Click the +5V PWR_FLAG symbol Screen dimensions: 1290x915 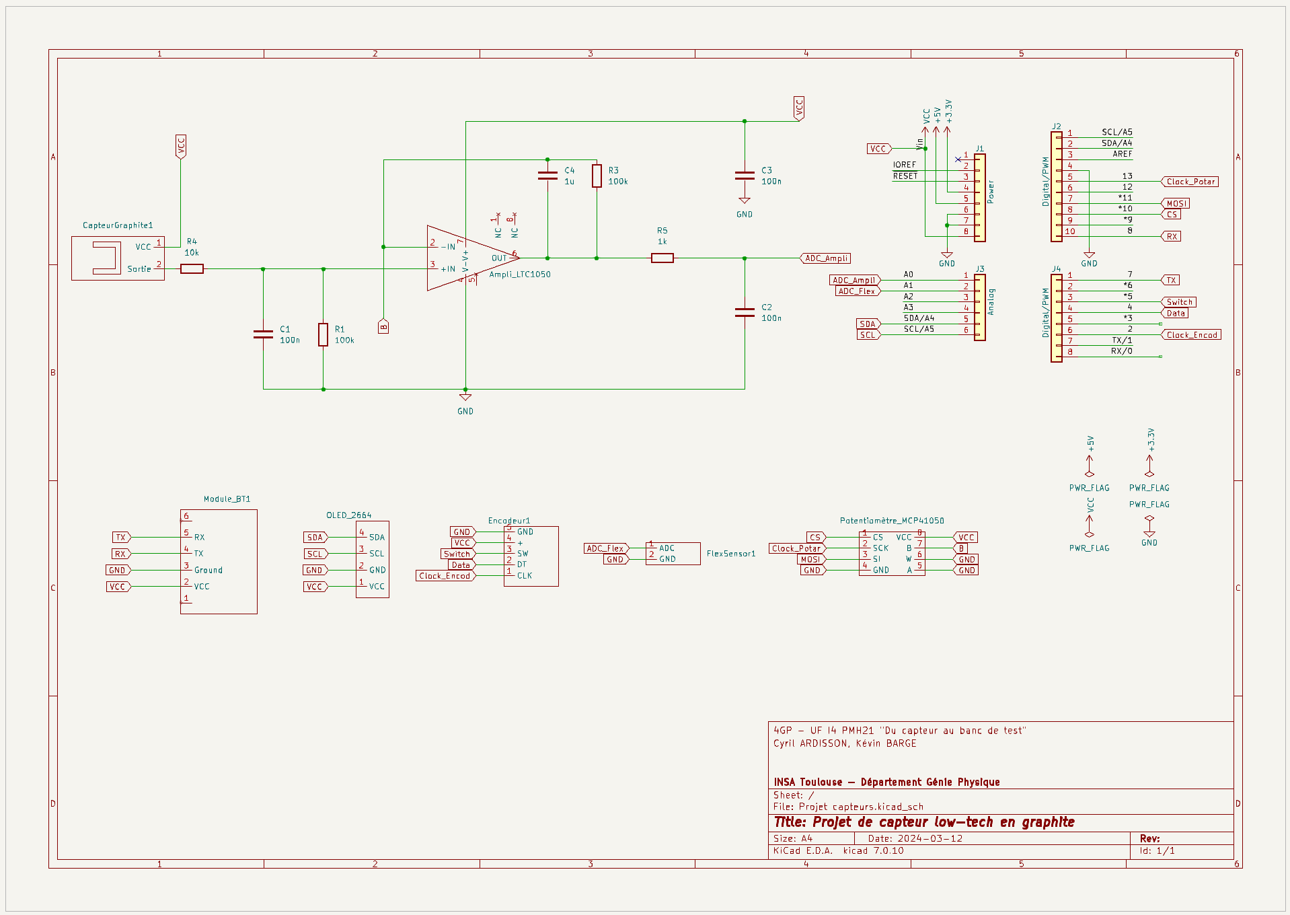[1090, 466]
